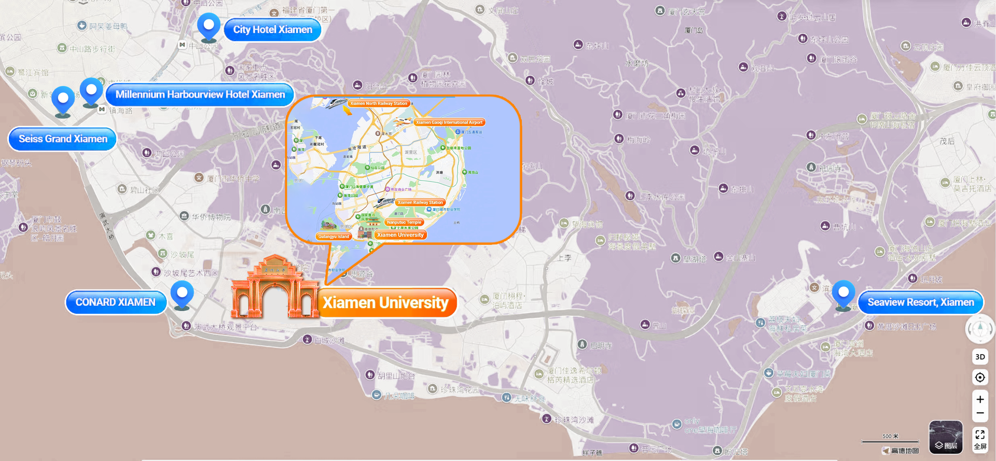This screenshot has height=461, width=996.
Task: Zoom out with the minus button
Action: 980,413
